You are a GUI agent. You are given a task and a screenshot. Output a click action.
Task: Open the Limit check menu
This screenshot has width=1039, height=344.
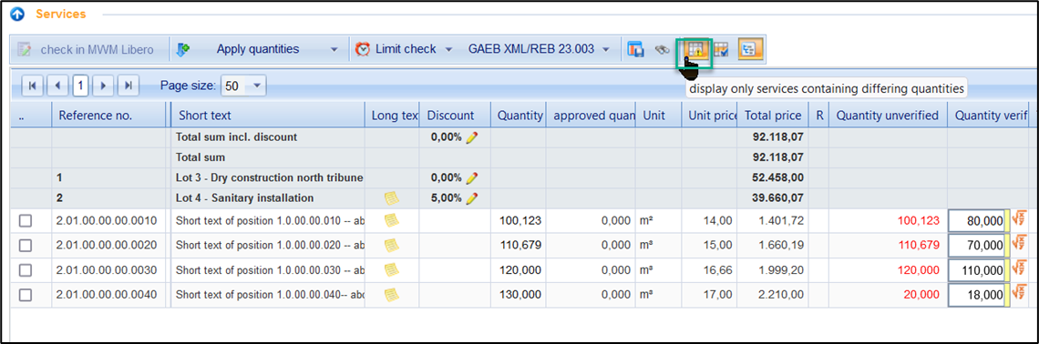coord(404,49)
